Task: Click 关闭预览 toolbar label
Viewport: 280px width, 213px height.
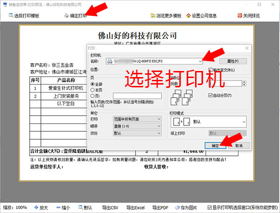Action: coord(251,16)
